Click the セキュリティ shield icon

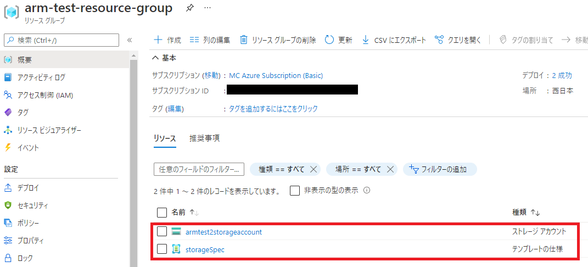tap(8, 205)
